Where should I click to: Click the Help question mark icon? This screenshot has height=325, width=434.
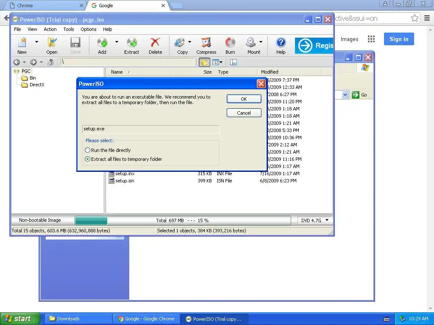coord(281,43)
